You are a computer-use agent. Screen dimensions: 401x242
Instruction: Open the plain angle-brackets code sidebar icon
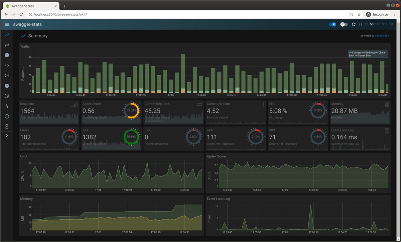click(x=7, y=65)
